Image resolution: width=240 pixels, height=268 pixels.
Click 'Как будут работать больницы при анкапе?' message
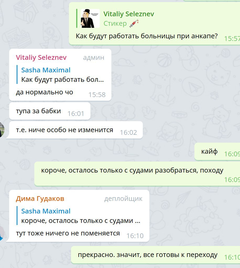point(147,36)
